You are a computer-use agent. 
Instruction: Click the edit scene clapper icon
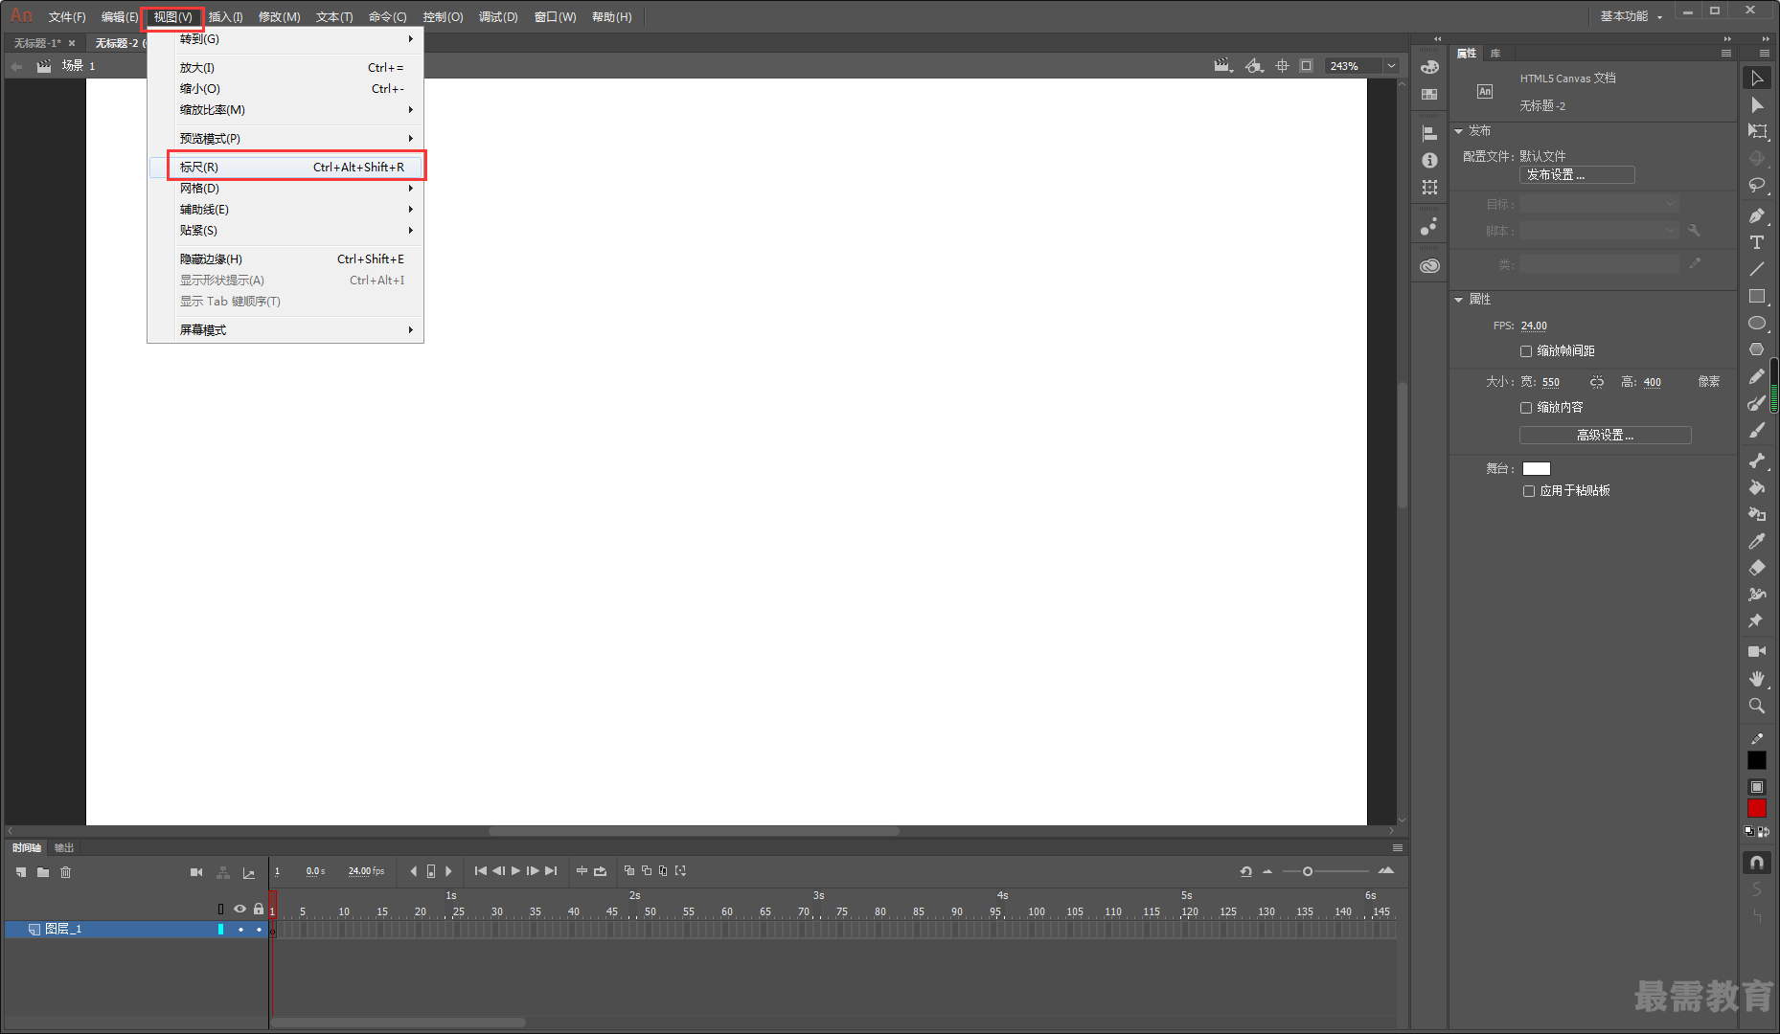1222,66
